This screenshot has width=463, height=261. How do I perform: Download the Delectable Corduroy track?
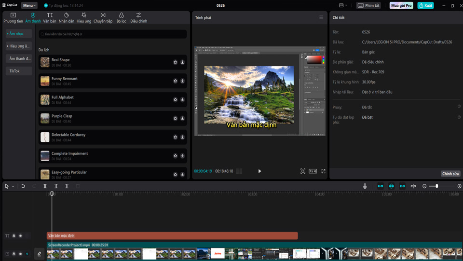tap(182, 137)
